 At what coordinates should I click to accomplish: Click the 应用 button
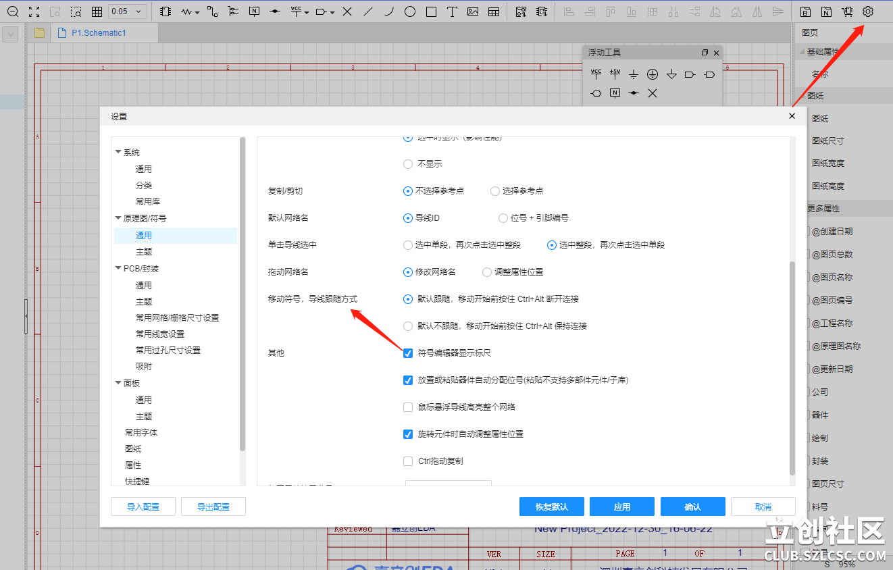[x=622, y=507]
